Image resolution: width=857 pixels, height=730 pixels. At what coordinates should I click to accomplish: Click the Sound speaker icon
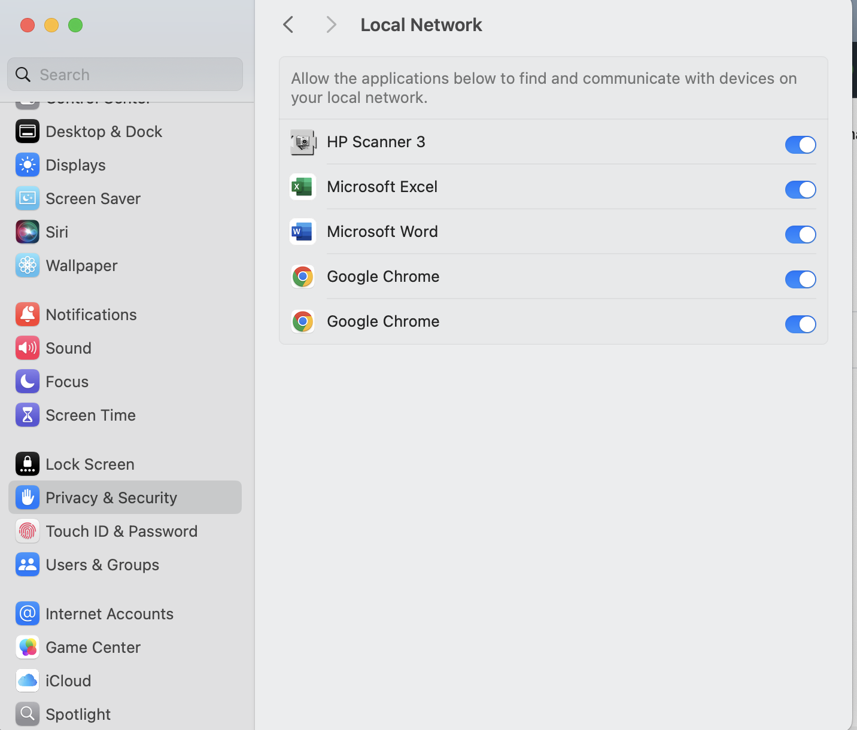pyautogui.click(x=28, y=348)
